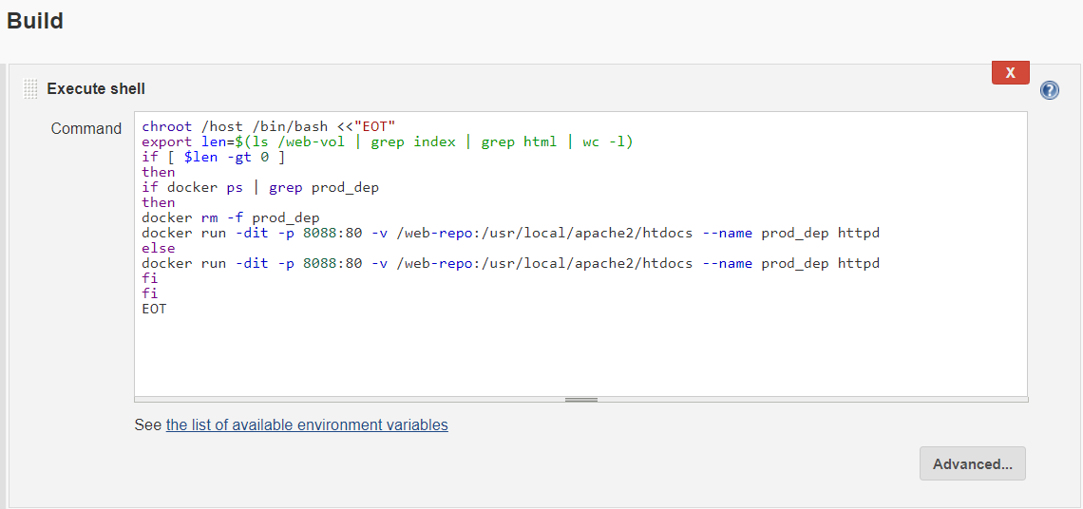Click the 'if [ $len -gt 0 ]' line
1083x509 pixels.
click(x=213, y=157)
